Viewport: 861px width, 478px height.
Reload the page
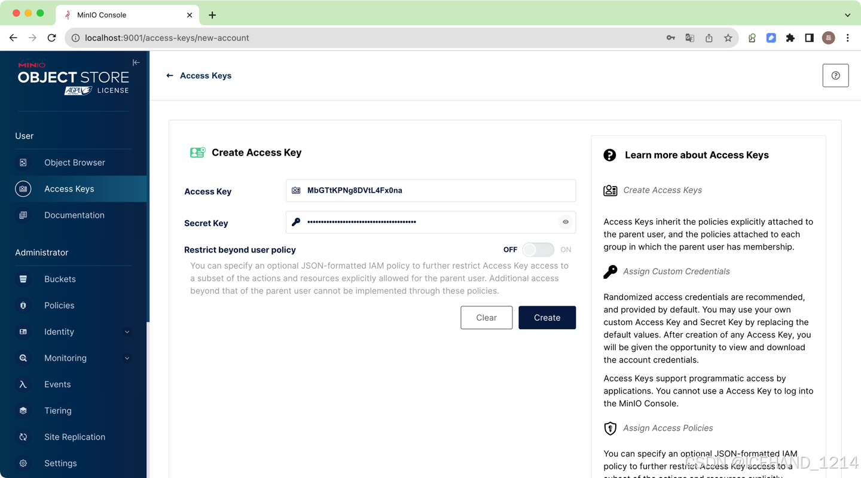click(x=52, y=38)
